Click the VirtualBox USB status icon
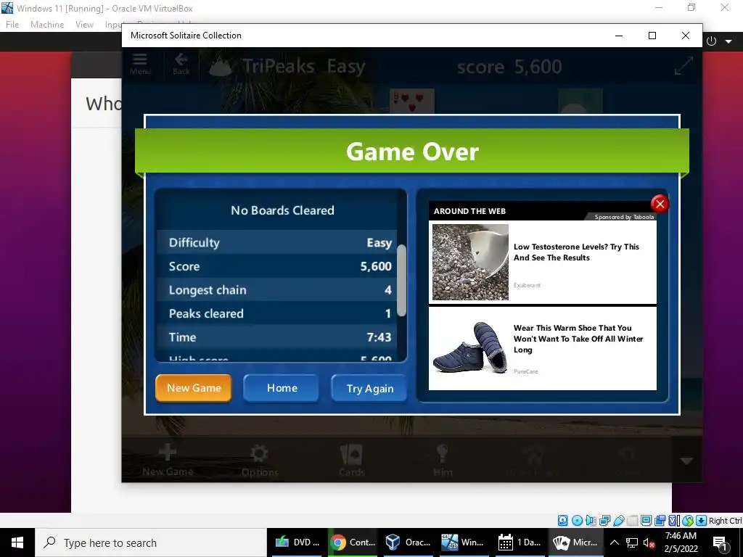 (x=619, y=521)
